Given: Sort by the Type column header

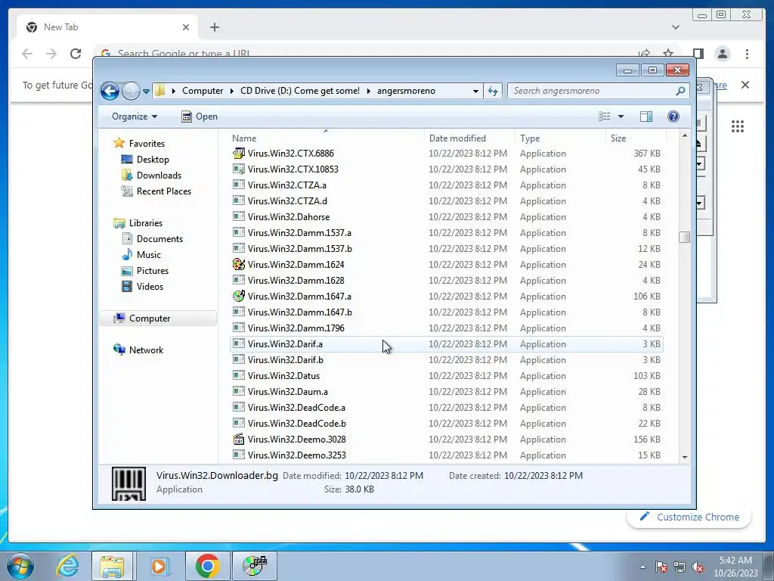Looking at the screenshot, I should 560,138.
